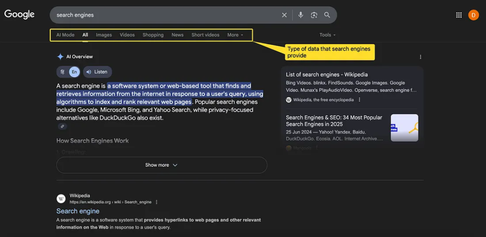Open the Google apps grid
Image resolution: width=486 pixels, height=237 pixels.
coord(459,15)
